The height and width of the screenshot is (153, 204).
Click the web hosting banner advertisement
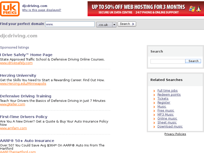145,9
